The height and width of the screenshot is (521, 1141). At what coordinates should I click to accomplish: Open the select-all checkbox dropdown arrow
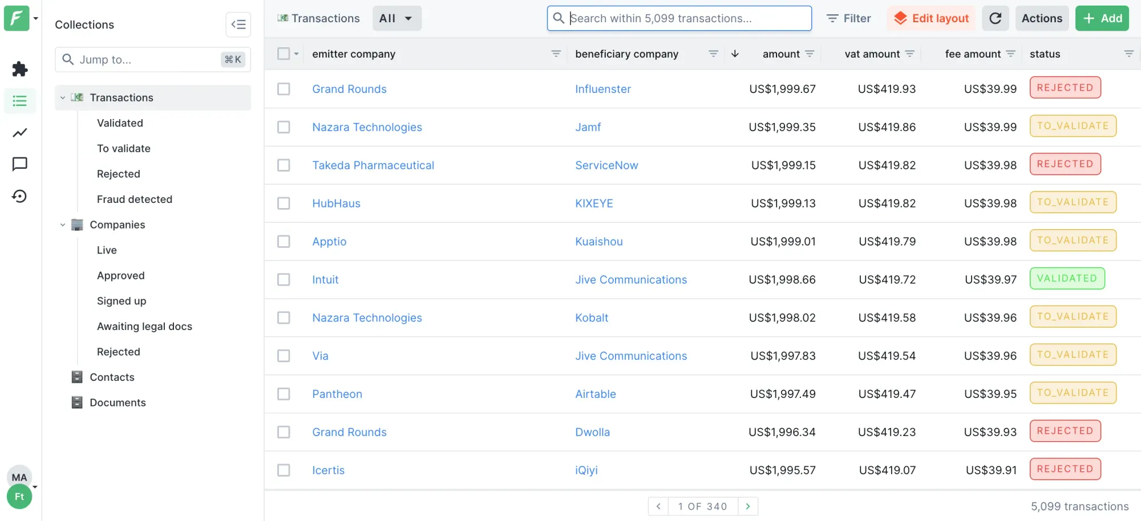tap(296, 54)
